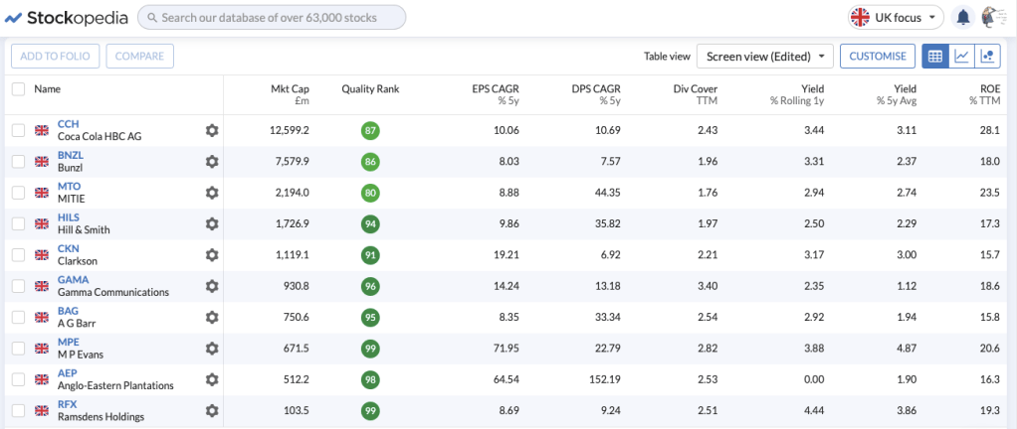
Task: Open the user profile avatar
Action: click(x=992, y=18)
